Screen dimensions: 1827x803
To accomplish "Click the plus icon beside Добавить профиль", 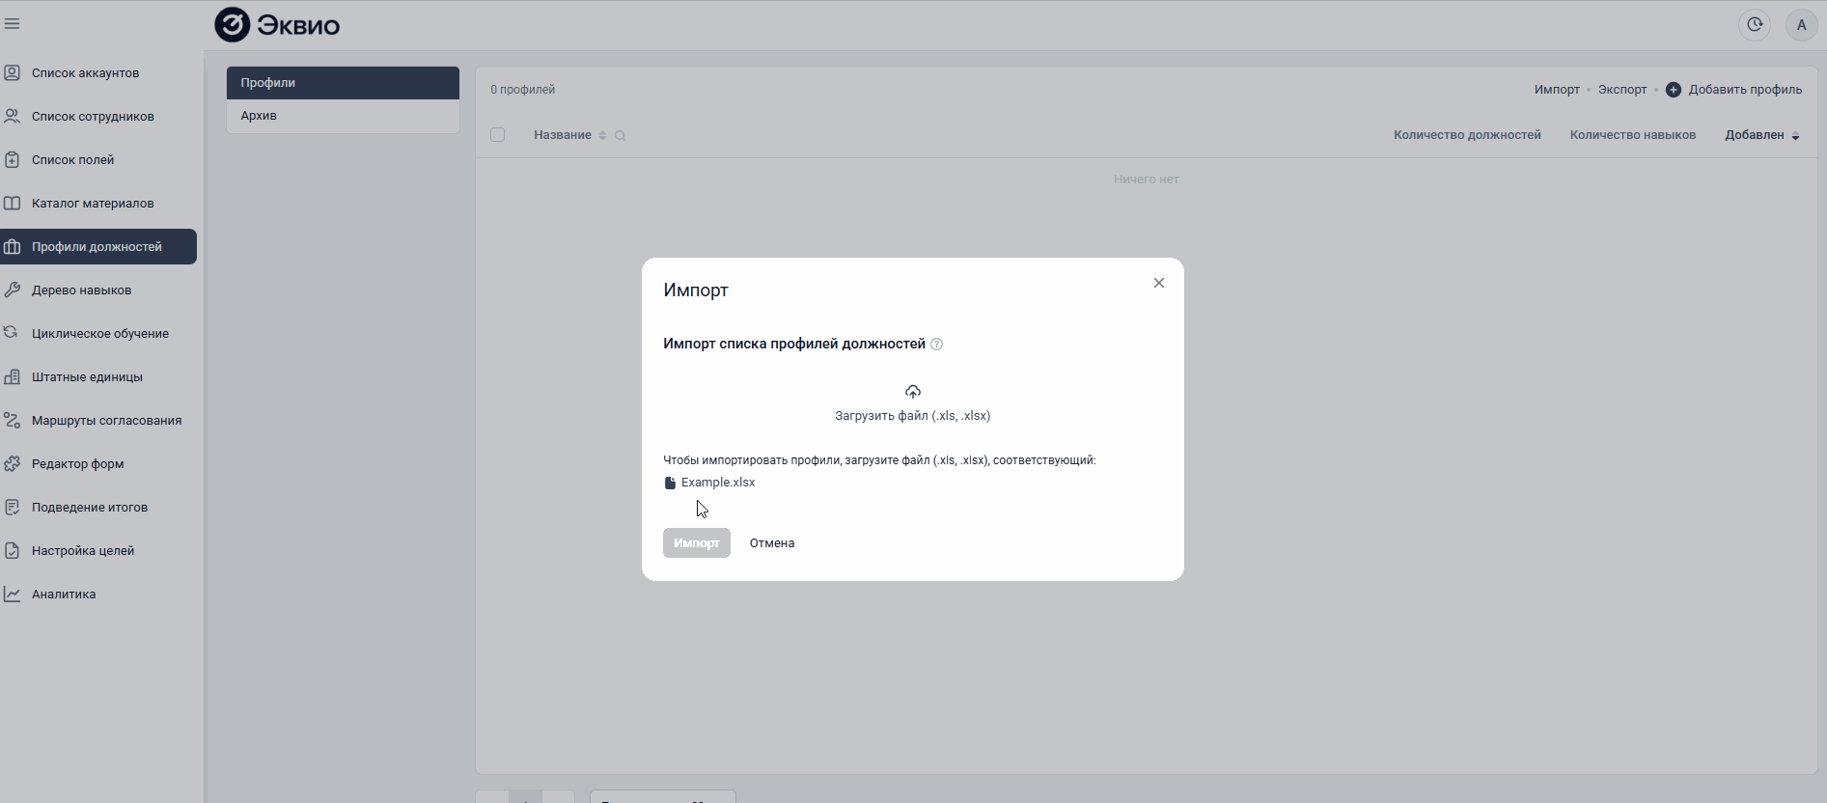I will (1674, 90).
